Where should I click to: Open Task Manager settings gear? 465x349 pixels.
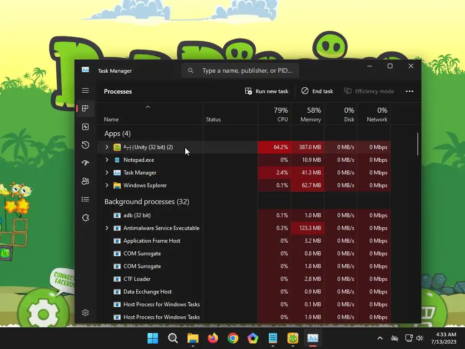(85, 313)
